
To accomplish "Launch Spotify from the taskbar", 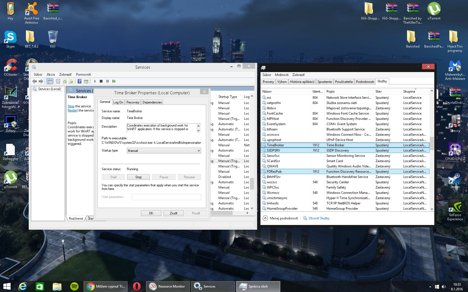I will point(74,286).
